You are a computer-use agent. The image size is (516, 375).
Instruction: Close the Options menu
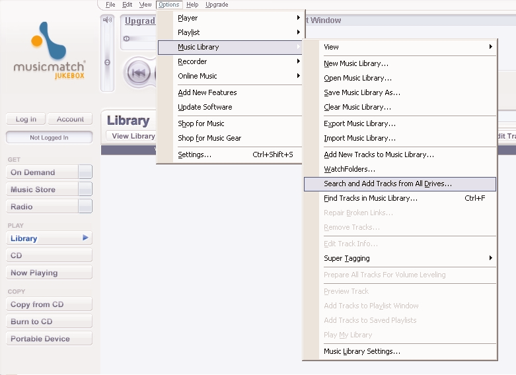click(169, 5)
